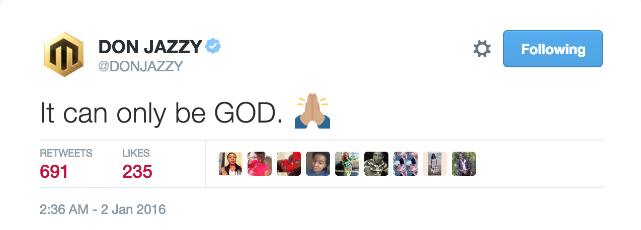This screenshot has height=230, width=641.
Task: Open eighth avatar with beige border
Action: 435,164
